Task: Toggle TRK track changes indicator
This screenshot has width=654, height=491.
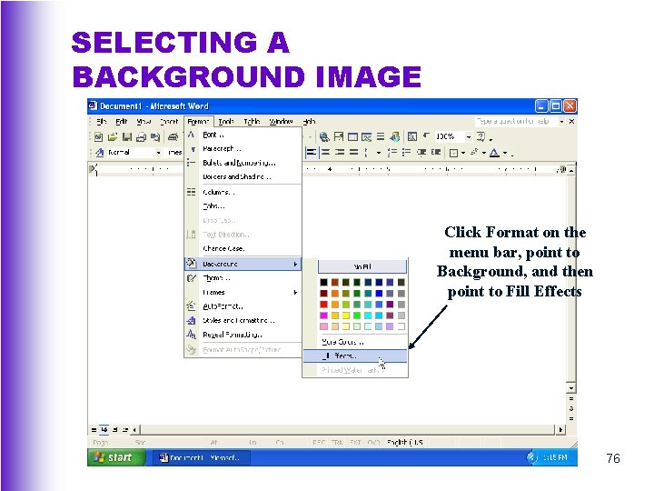Action: (x=337, y=442)
